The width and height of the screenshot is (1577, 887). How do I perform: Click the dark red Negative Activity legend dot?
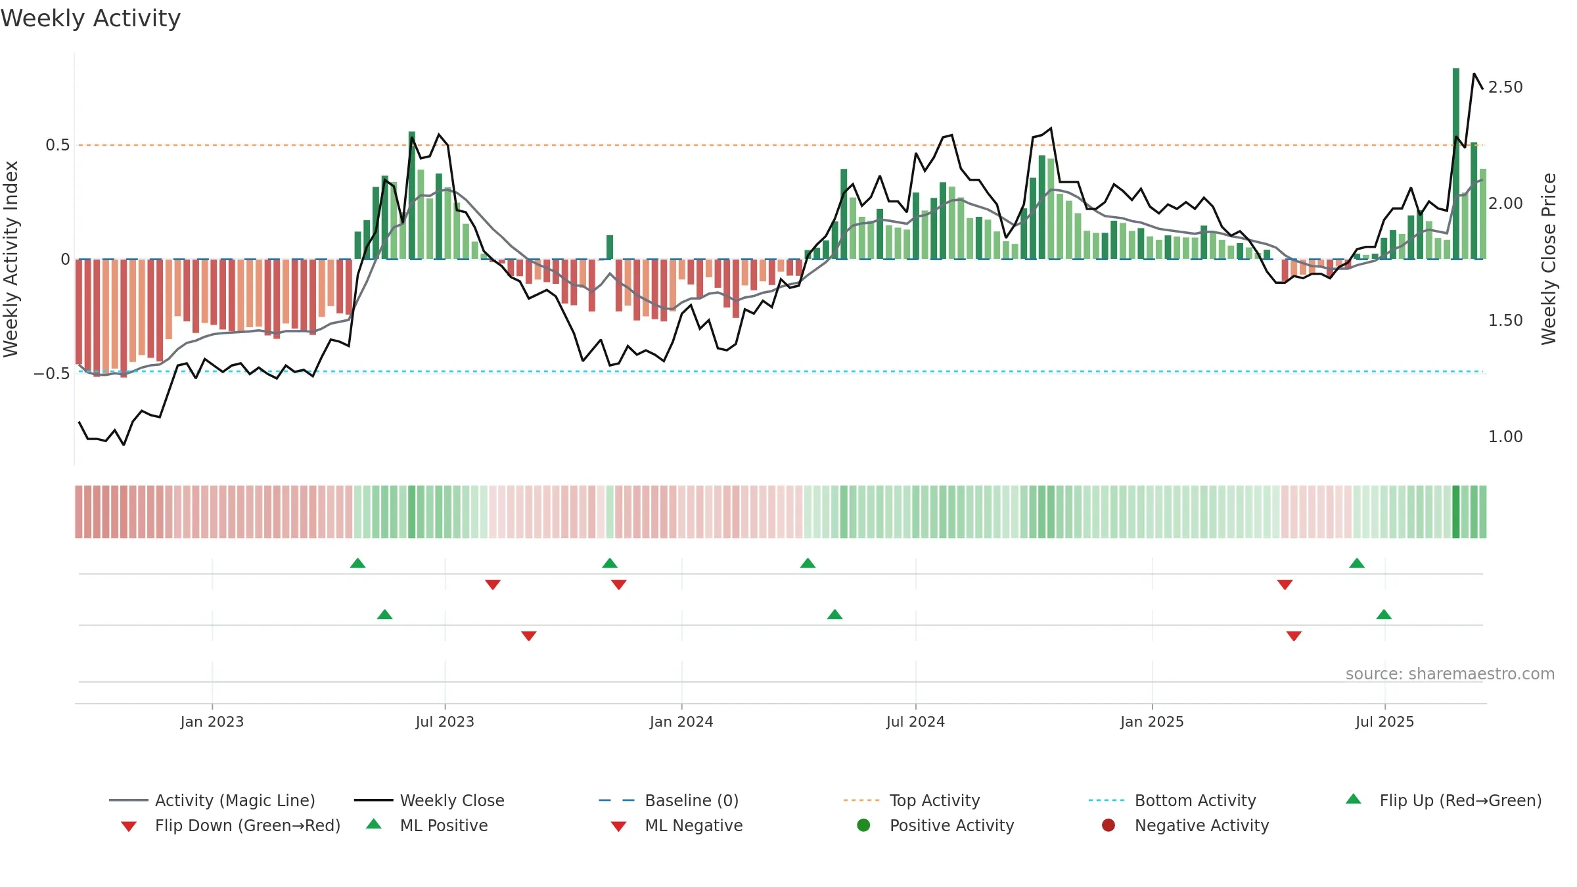[x=1108, y=825]
